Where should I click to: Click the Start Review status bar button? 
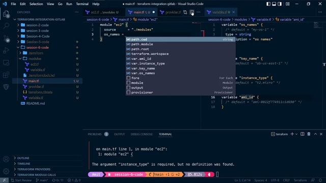21,180
